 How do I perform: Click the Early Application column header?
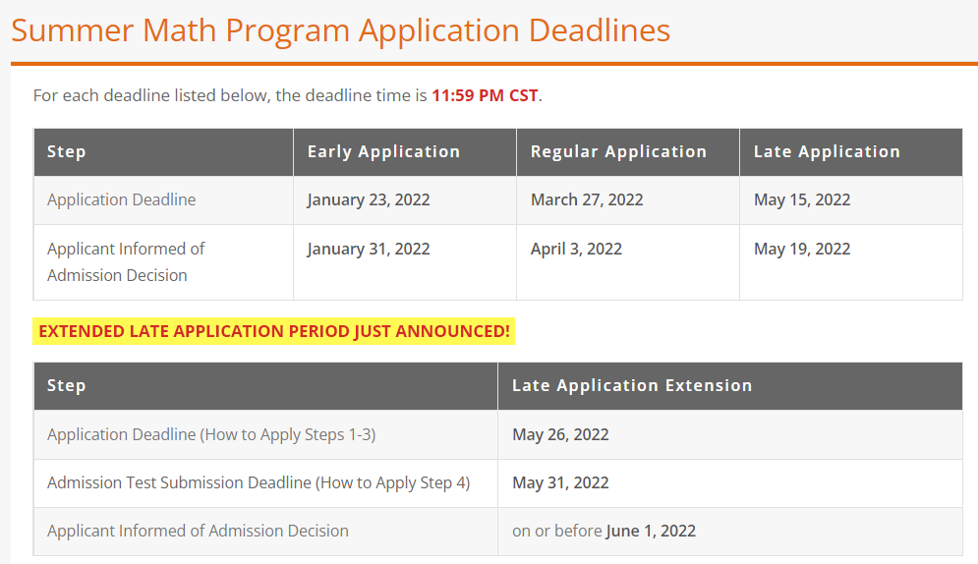click(x=383, y=152)
